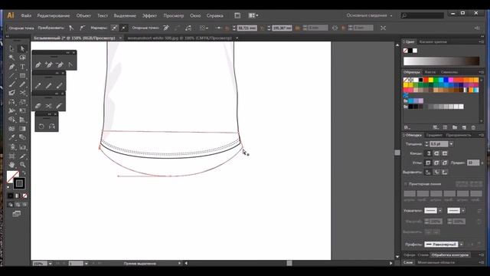Remove selected anchor points in the control bar

click(x=166, y=28)
